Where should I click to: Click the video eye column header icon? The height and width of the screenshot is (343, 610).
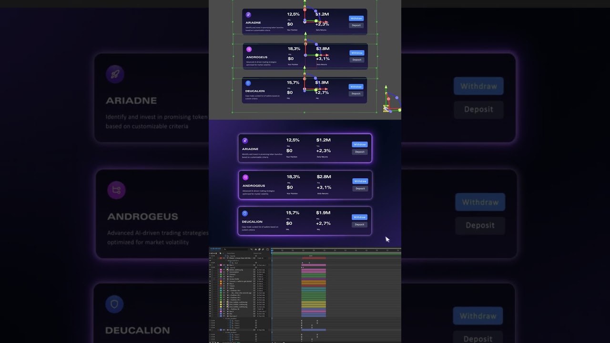(x=210, y=253)
